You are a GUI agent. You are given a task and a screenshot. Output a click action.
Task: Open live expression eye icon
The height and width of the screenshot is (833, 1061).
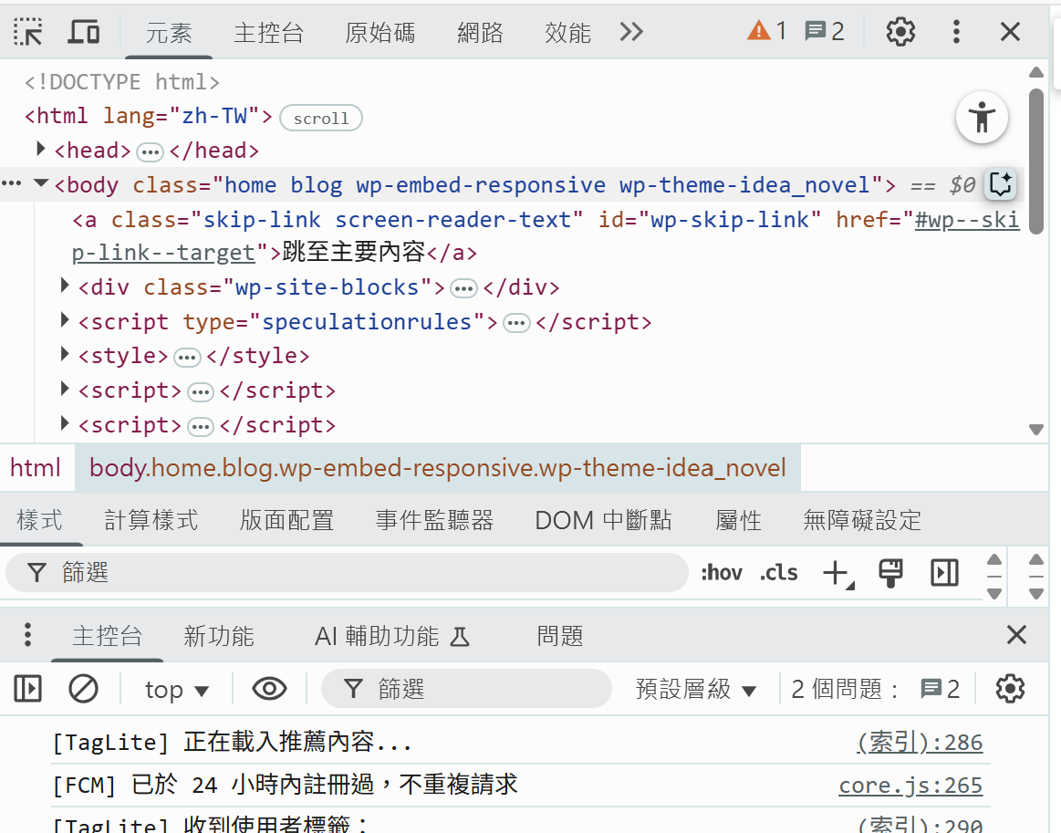click(x=269, y=689)
